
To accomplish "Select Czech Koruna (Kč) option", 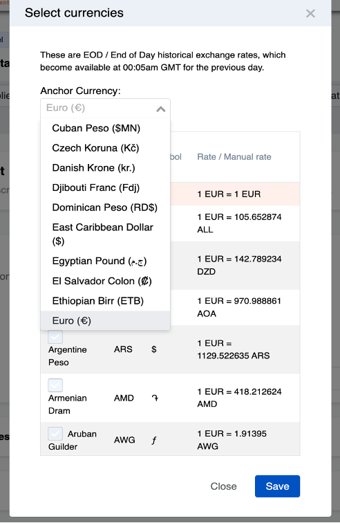I will click(x=105, y=148).
